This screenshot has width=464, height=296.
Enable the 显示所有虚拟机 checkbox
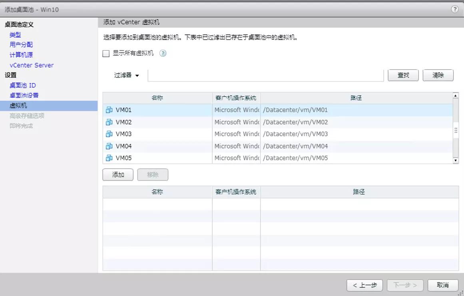coord(106,53)
